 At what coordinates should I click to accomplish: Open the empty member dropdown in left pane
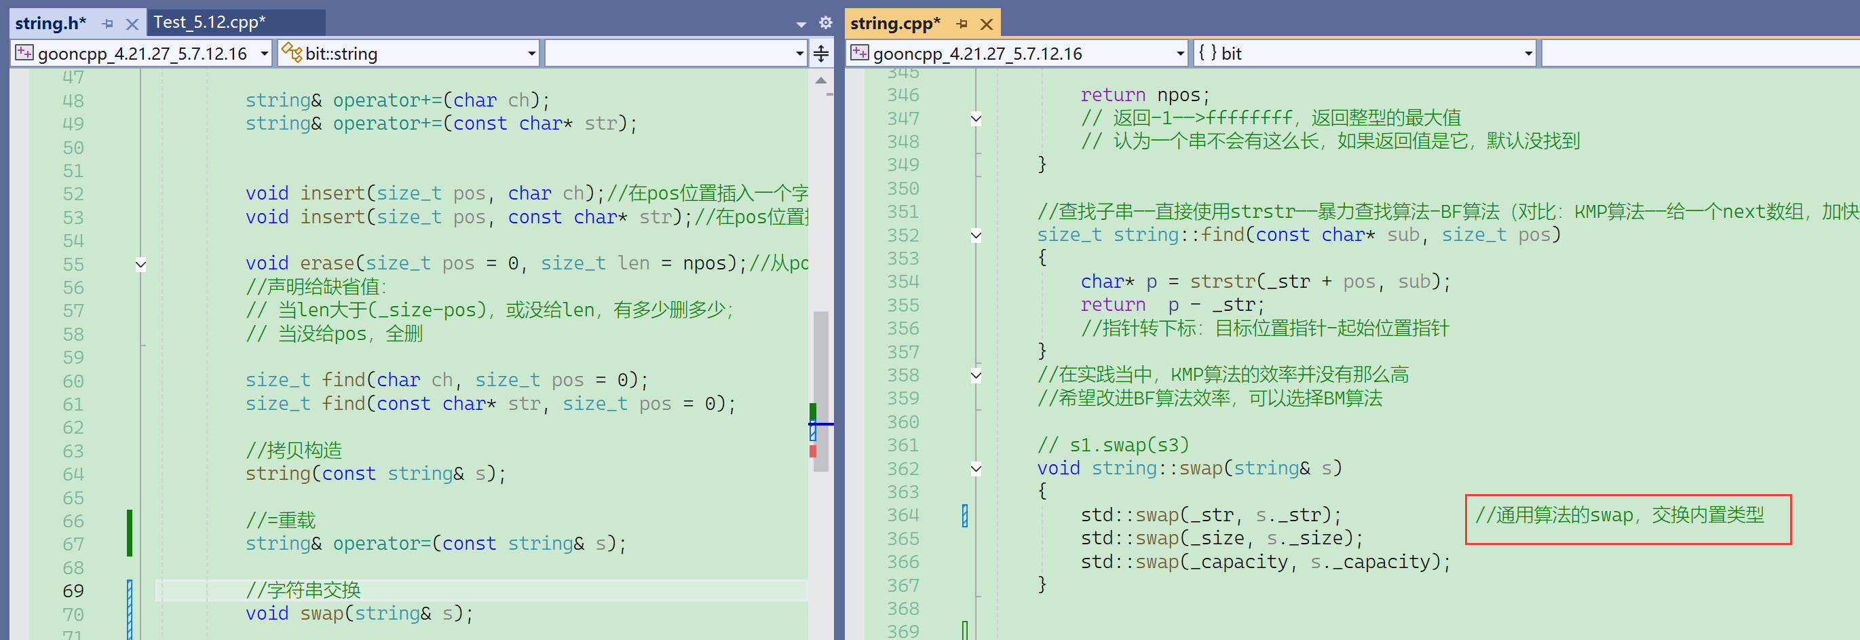676,54
